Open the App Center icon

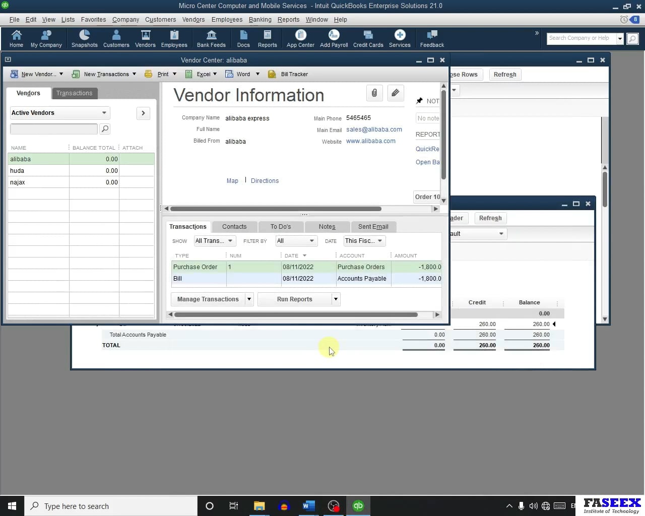300,39
